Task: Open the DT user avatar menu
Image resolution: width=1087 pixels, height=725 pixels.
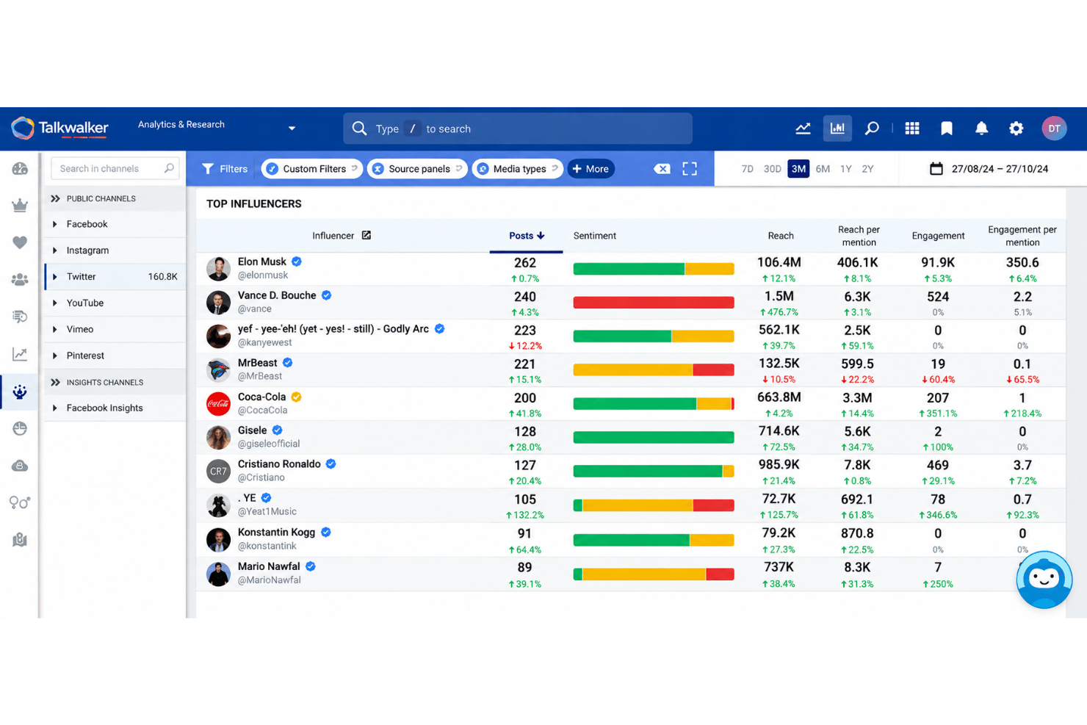Action: (1054, 129)
